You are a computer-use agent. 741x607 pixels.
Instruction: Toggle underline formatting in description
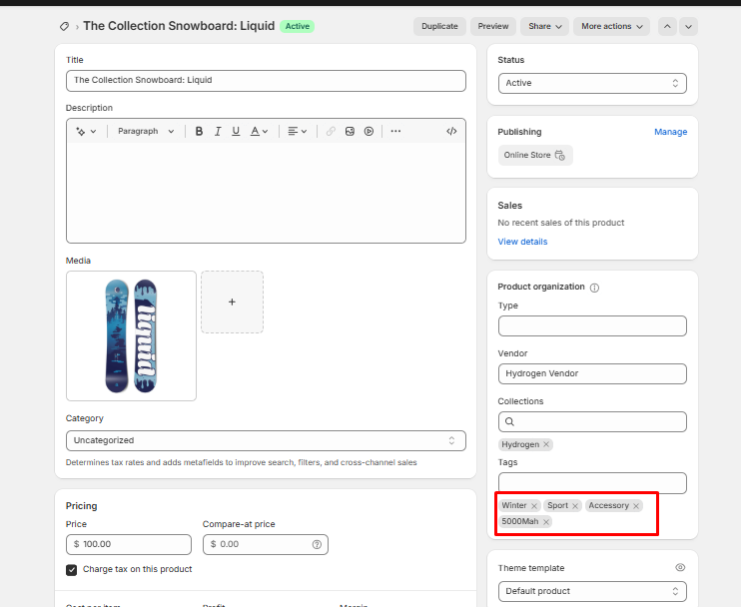[x=236, y=132]
